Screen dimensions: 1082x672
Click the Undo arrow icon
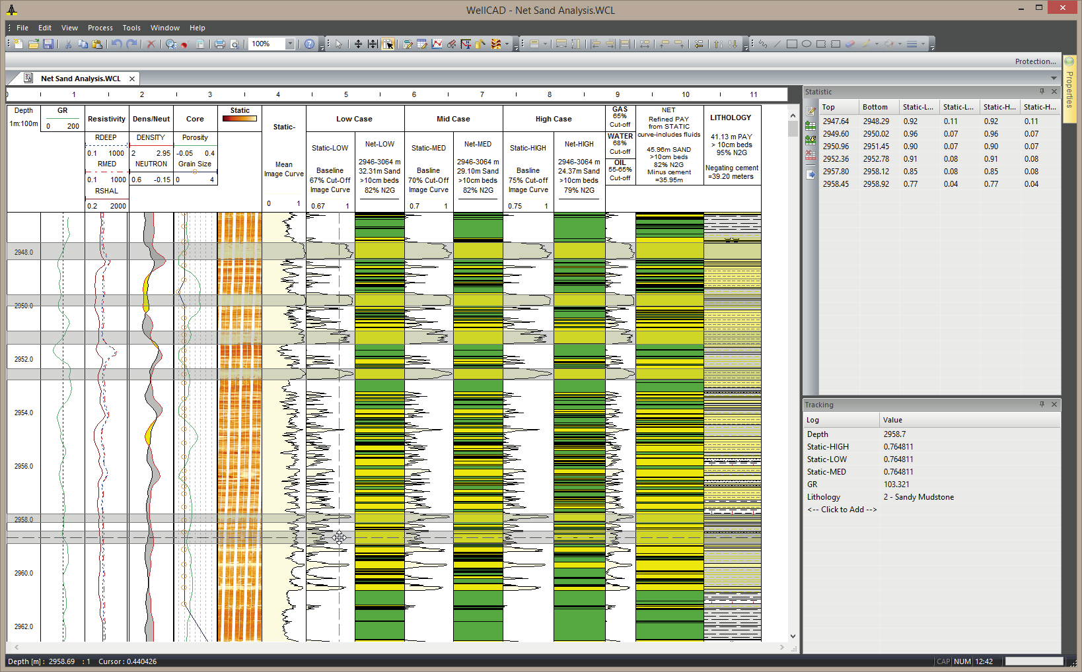click(x=117, y=44)
